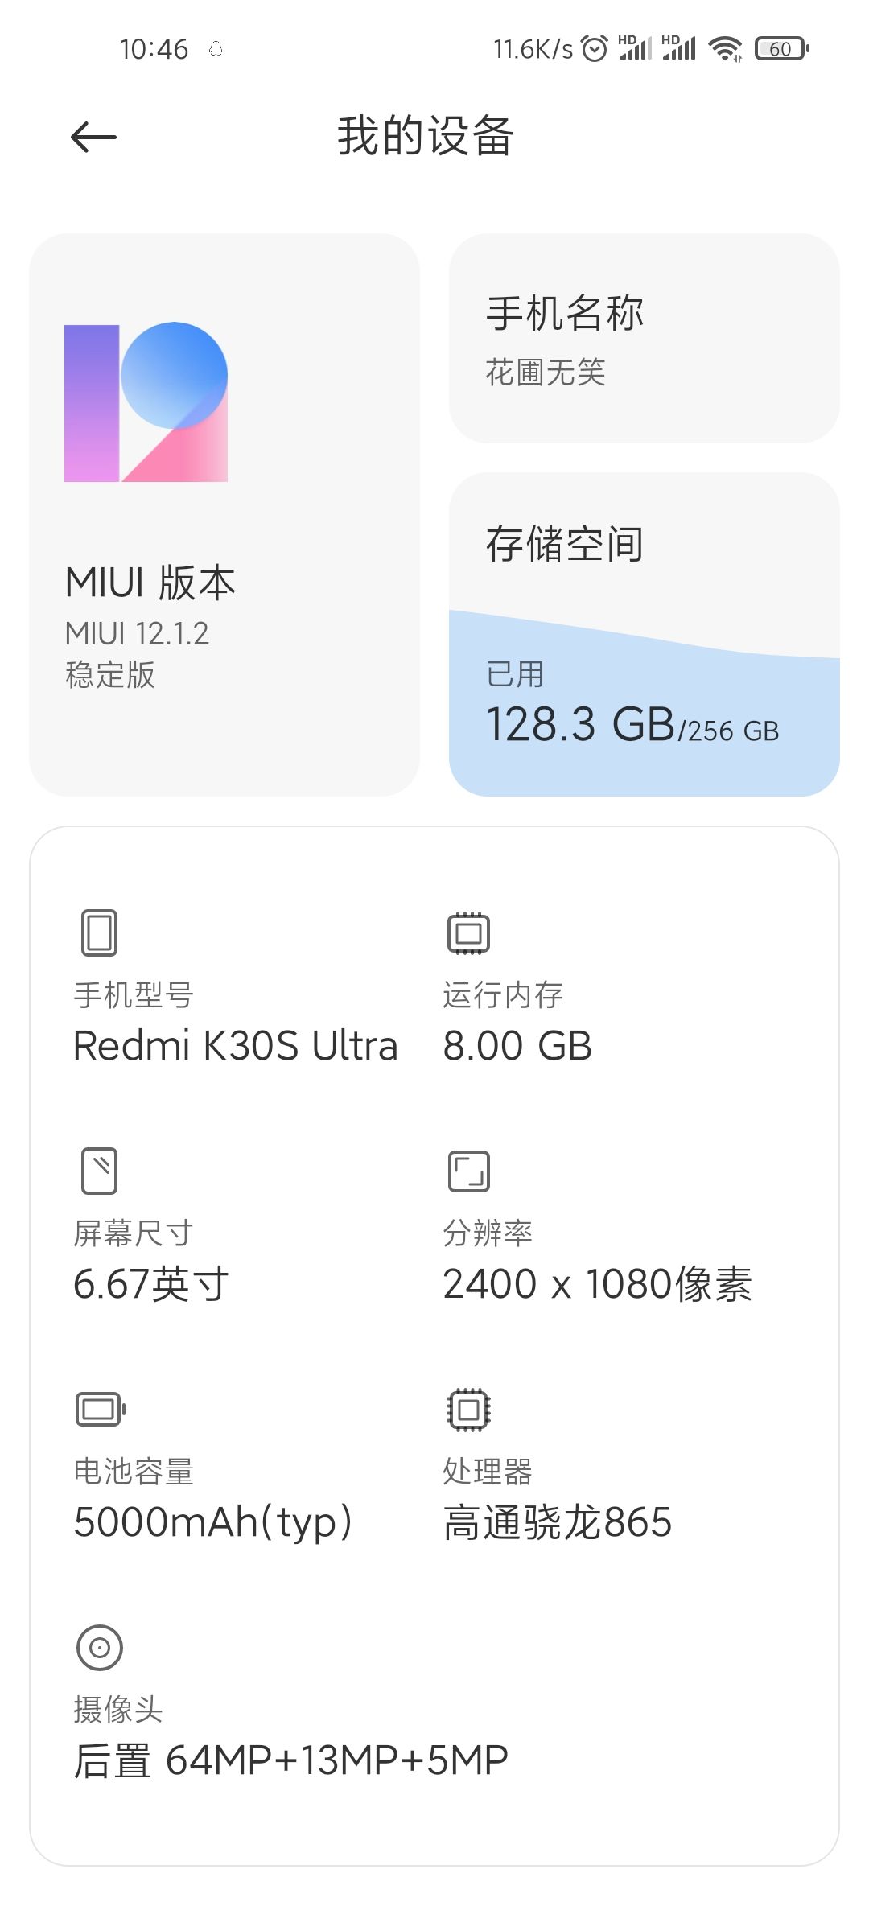Screen dimensions: 869x1931
Task: Tap the 后置 64MP+13MP+5MP camera text
Action: pos(290,1760)
